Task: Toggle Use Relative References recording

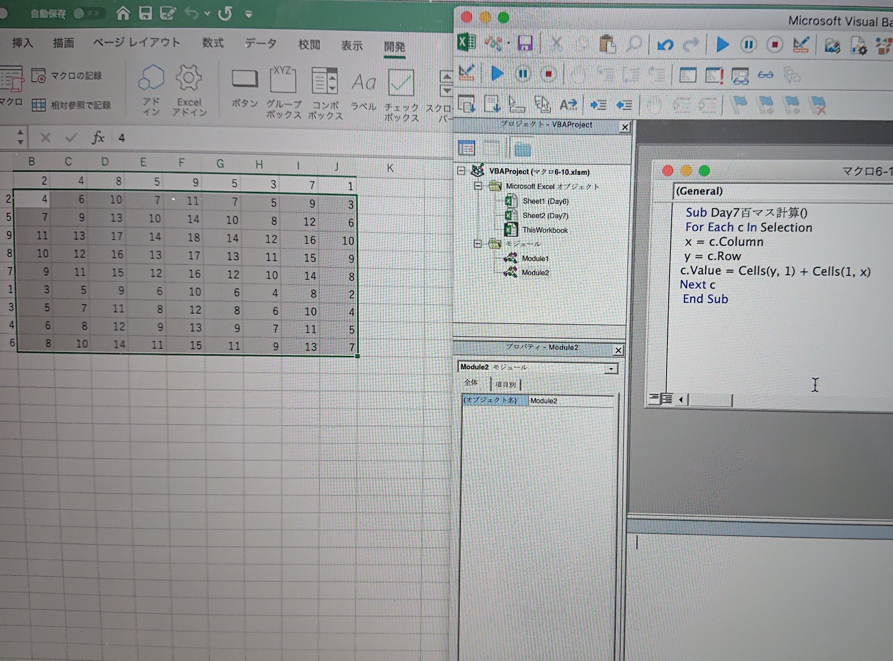Action: 38,105
